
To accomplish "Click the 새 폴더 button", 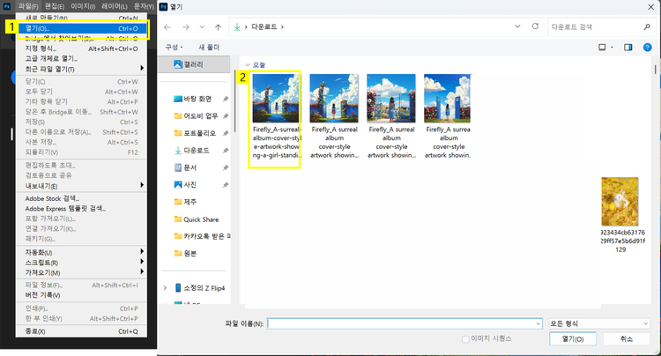I will tap(209, 48).
